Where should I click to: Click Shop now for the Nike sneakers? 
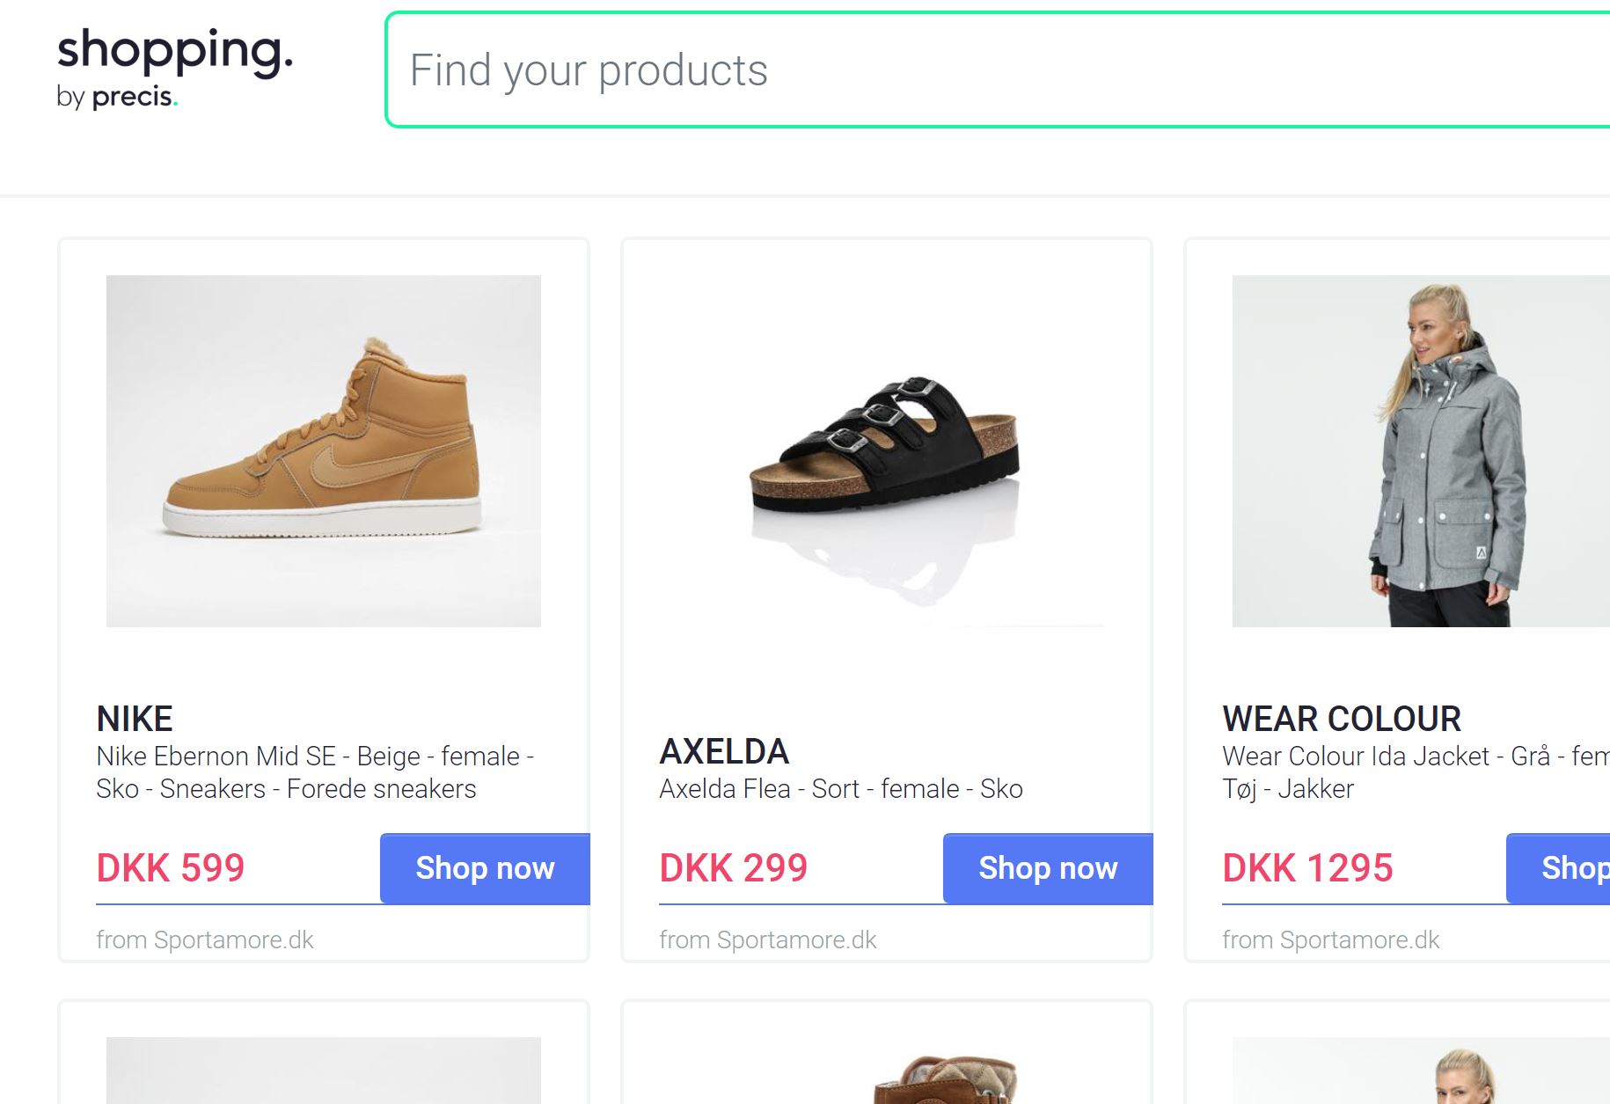(x=484, y=868)
